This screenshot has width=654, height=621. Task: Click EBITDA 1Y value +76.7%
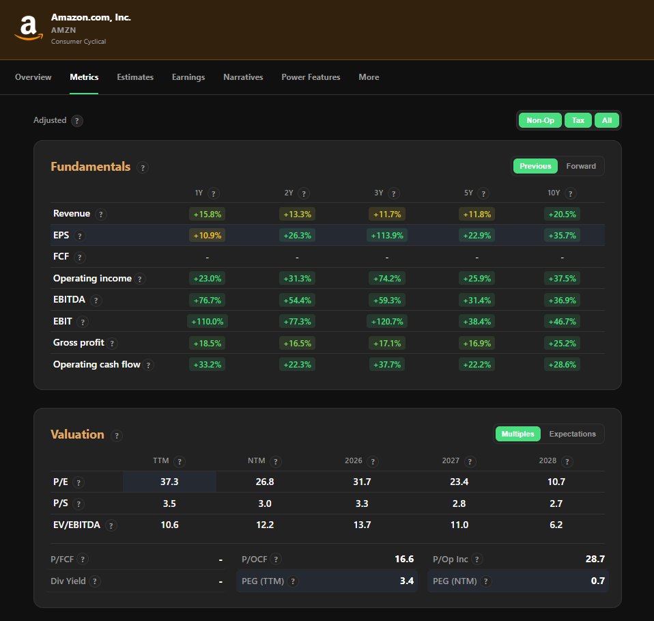208,301
